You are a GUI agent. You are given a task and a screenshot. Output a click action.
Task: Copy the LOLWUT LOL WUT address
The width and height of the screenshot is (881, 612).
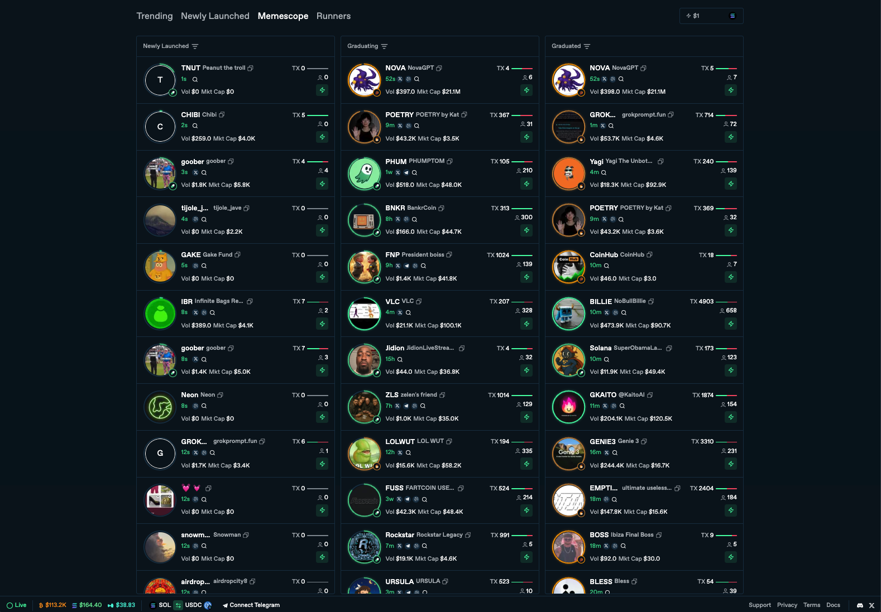point(449,441)
